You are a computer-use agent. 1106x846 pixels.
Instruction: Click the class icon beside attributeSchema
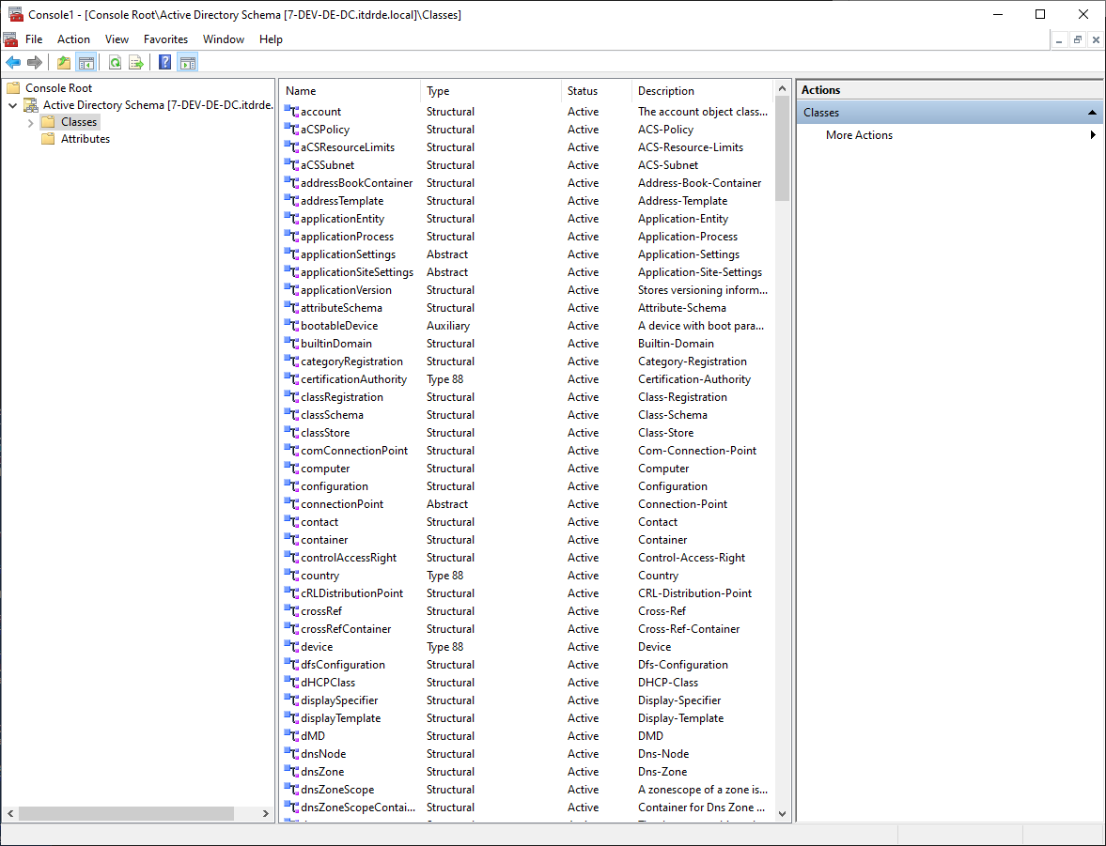coord(292,307)
